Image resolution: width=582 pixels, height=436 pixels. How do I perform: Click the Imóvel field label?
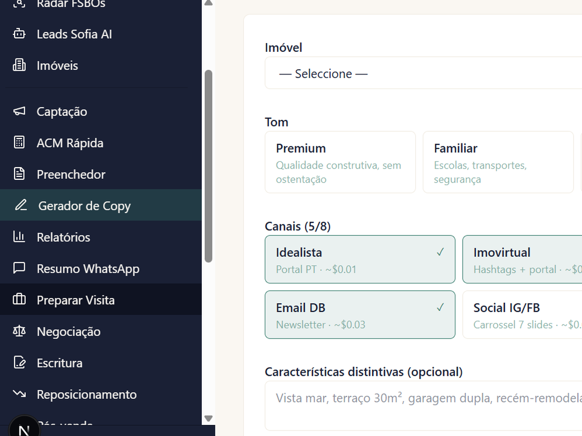[x=283, y=47]
